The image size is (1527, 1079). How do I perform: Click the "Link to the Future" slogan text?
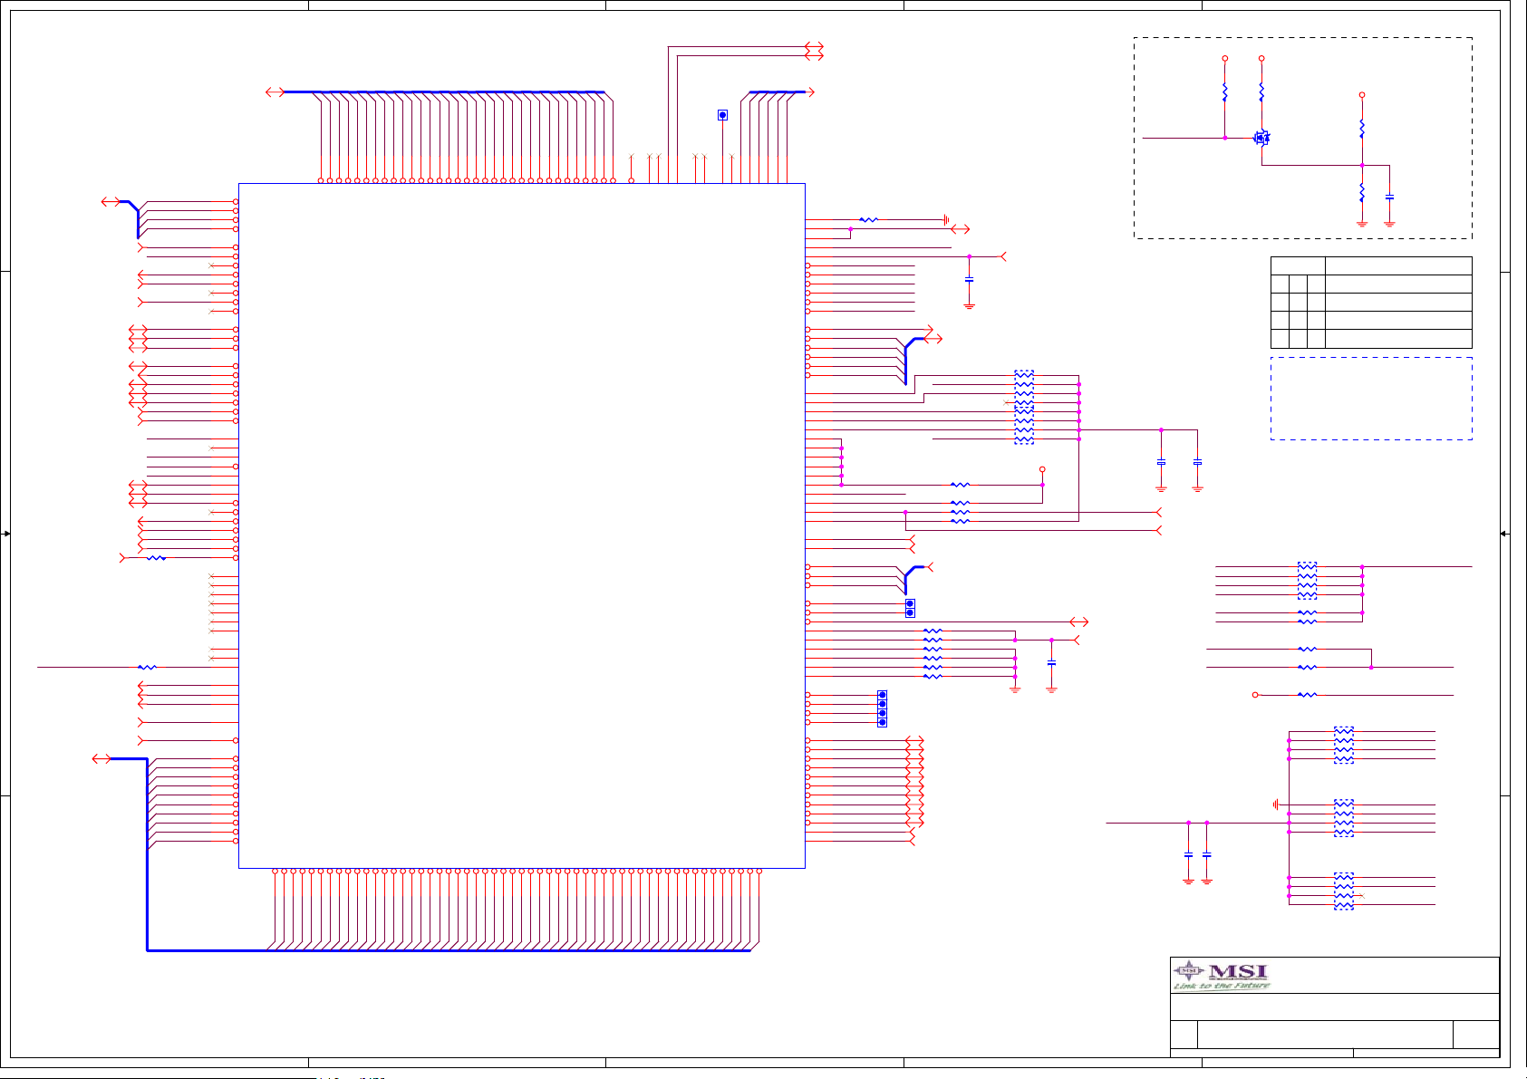(1222, 986)
